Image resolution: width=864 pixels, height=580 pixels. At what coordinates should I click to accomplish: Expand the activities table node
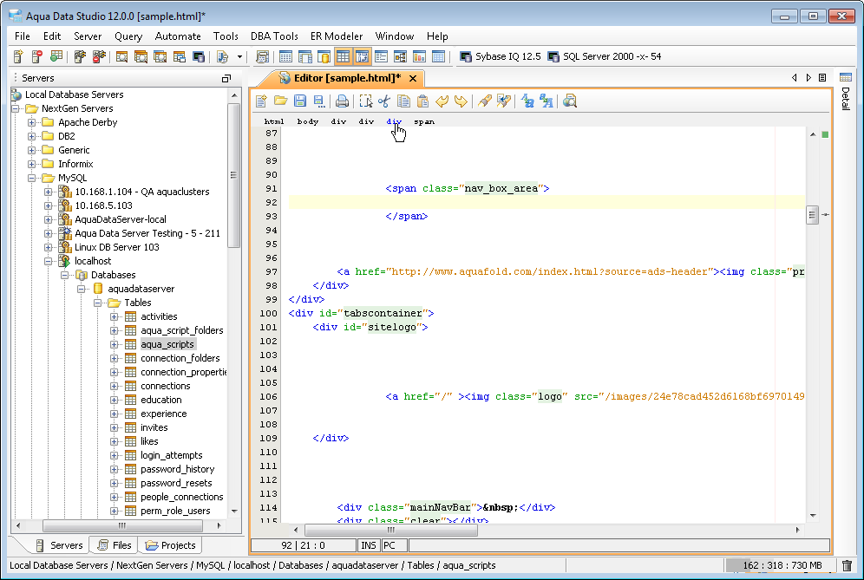point(115,316)
